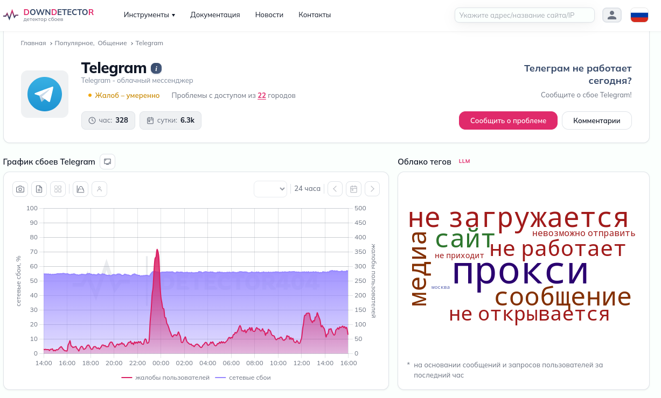
Task: Open the Новости menu item
Action: [269, 15]
